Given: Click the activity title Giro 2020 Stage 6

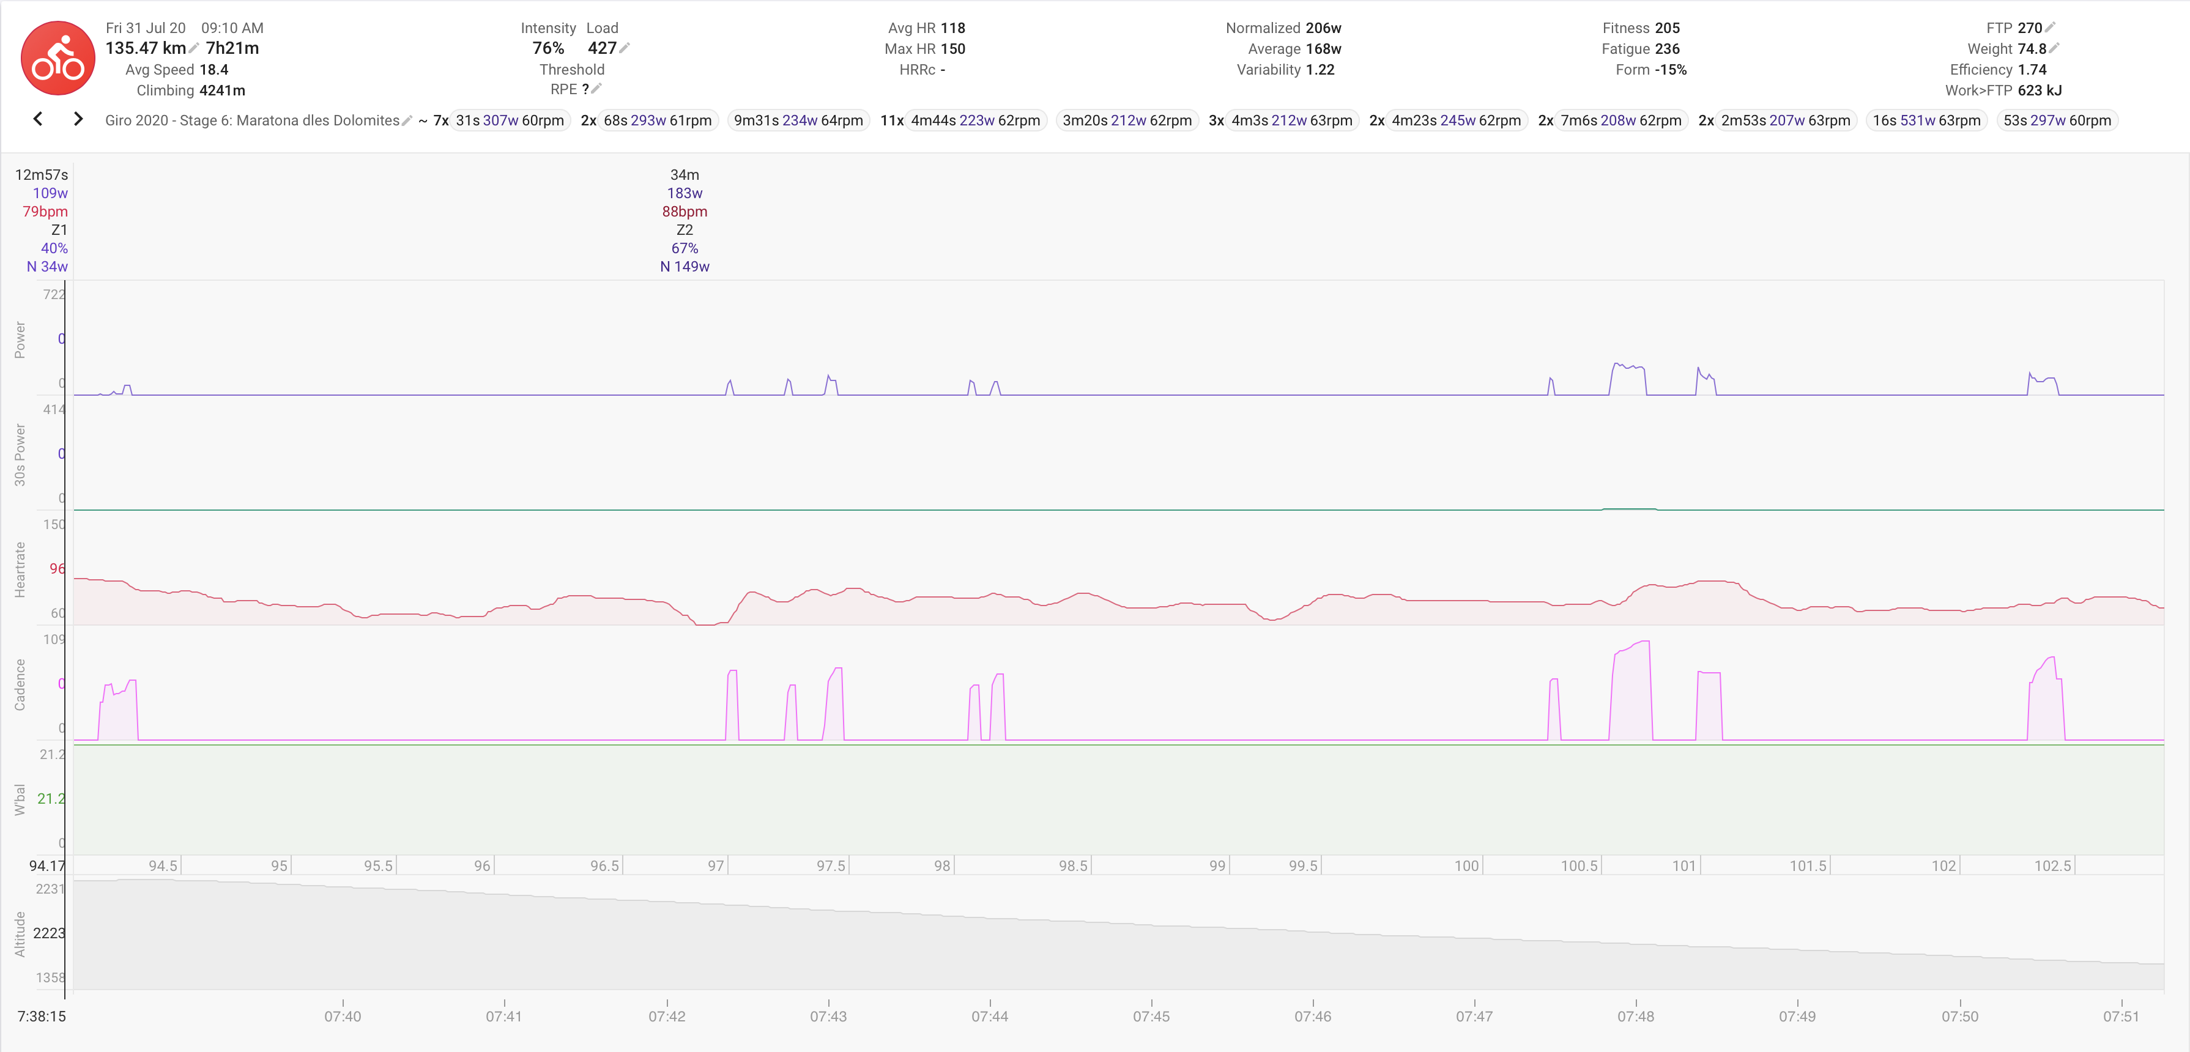Looking at the screenshot, I should 251,120.
